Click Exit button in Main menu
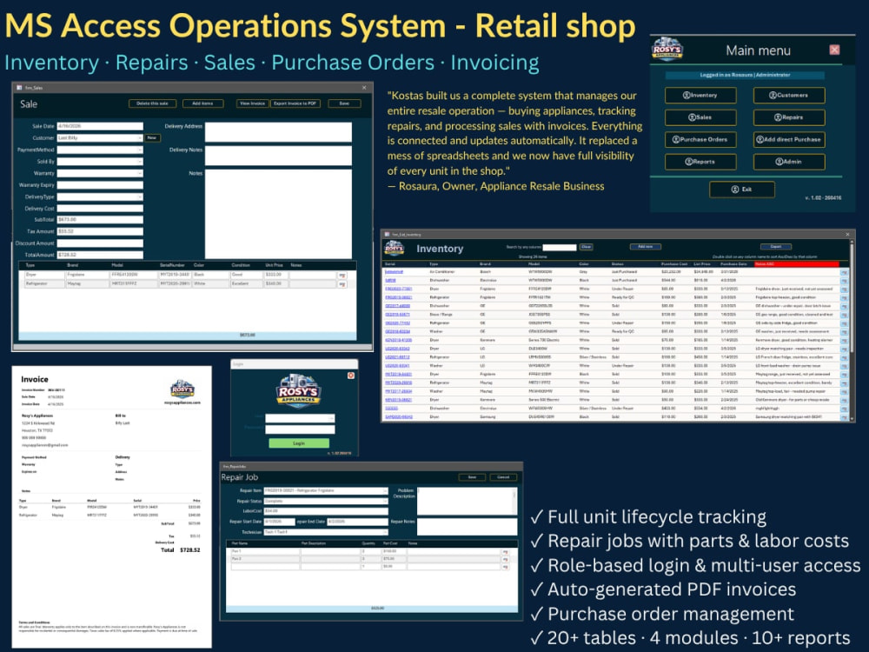 click(742, 190)
